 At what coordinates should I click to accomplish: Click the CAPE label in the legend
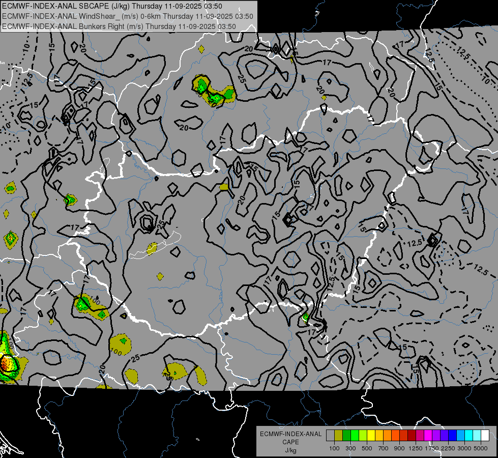290,442
